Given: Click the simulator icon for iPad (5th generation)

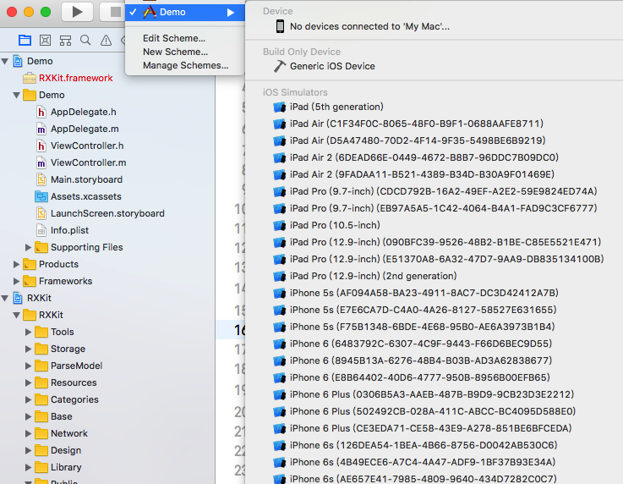Looking at the screenshot, I should click(x=280, y=107).
